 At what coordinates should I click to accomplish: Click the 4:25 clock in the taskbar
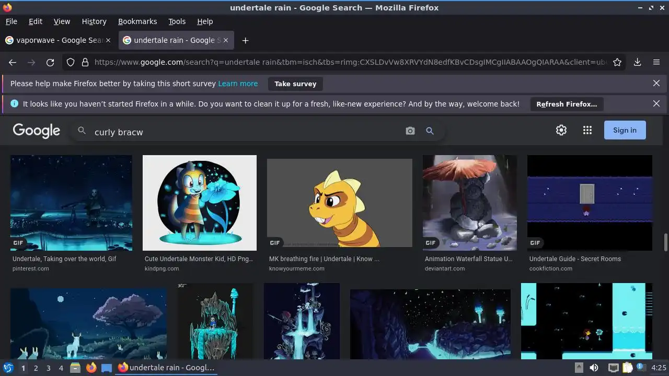(x=659, y=368)
